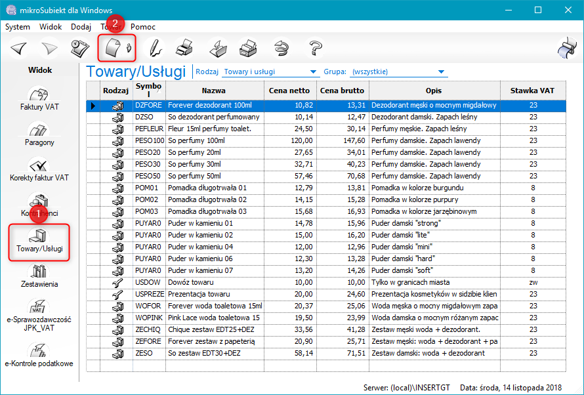Click the service icon in USPREZE row
Screen dimensions: 584x395
point(117,295)
